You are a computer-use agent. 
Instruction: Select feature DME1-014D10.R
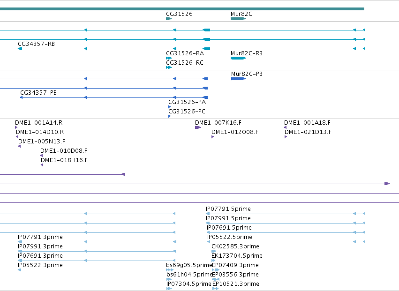(40, 132)
